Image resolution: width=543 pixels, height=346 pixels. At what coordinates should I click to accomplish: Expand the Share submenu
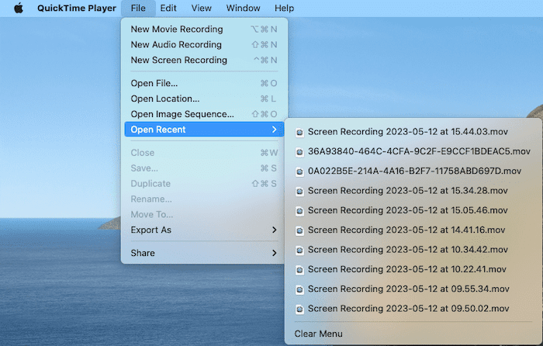(x=274, y=253)
